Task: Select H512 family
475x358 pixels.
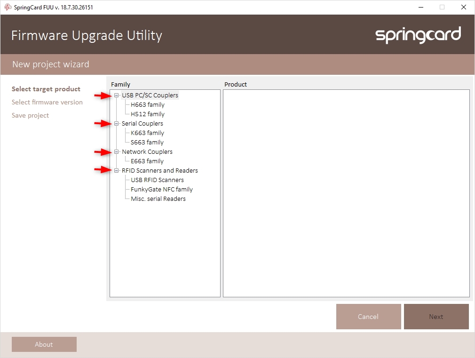Action: 148,114
